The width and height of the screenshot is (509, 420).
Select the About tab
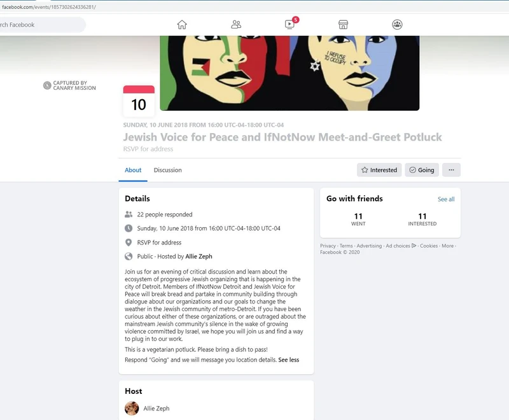[x=132, y=170]
